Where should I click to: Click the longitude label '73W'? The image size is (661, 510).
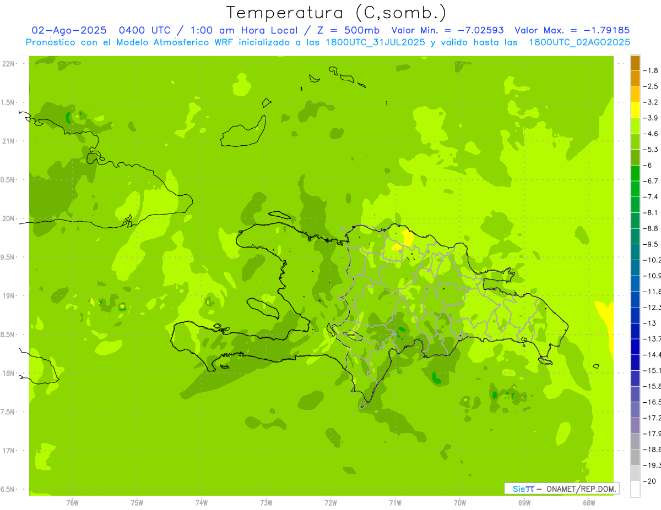(266, 502)
